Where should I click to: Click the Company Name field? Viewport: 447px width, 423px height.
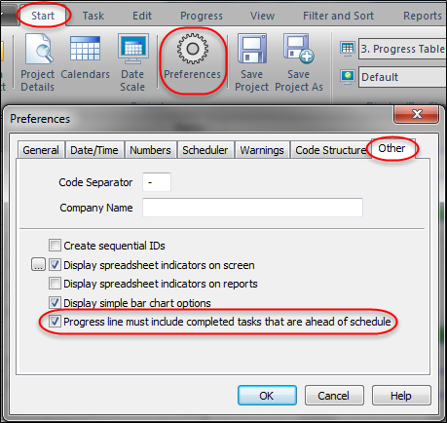[252, 208]
